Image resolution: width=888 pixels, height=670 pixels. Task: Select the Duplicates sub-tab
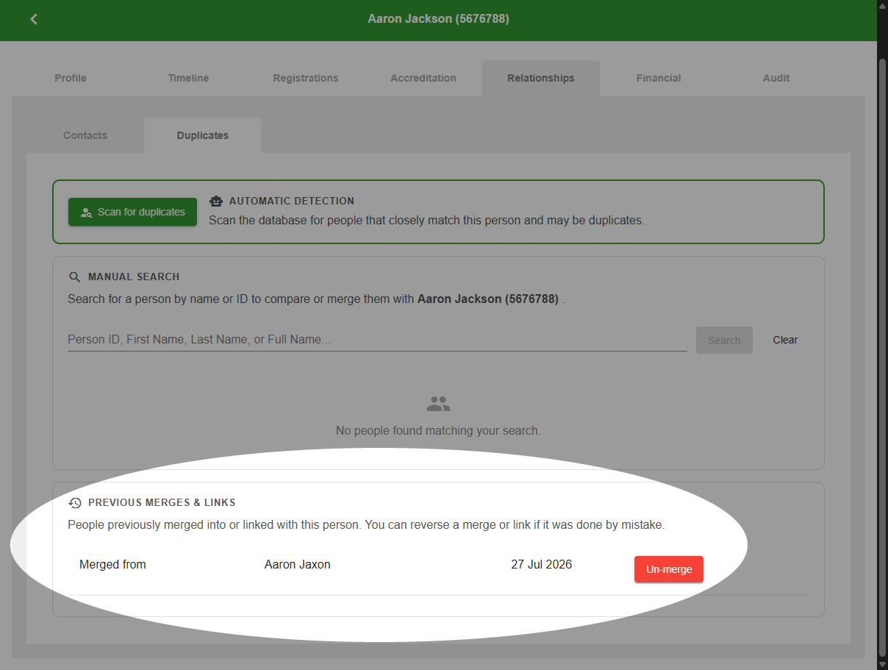coord(203,135)
